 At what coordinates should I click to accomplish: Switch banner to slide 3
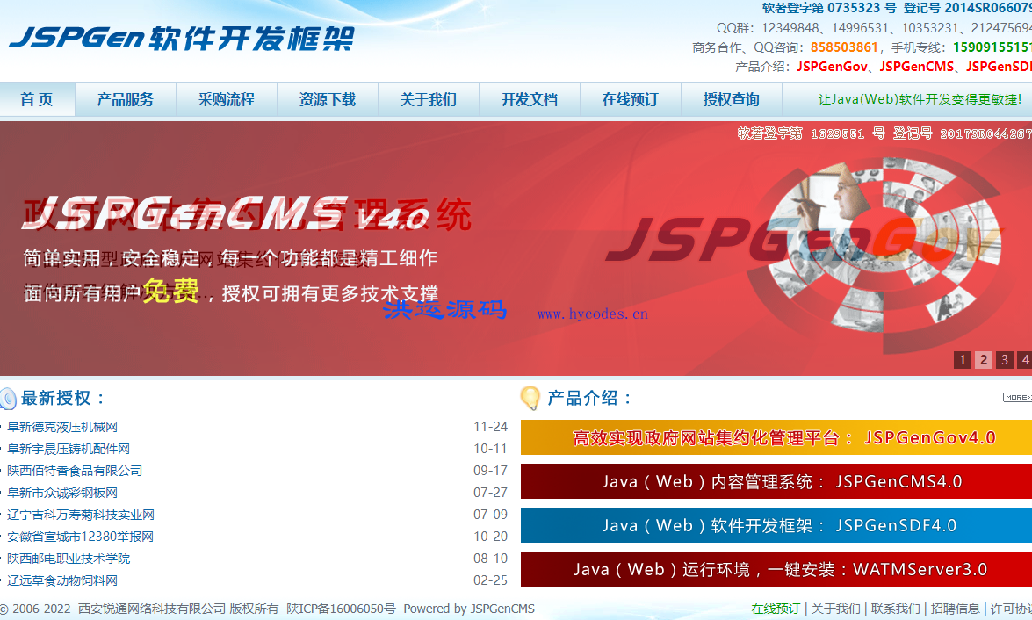click(1005, 359)
